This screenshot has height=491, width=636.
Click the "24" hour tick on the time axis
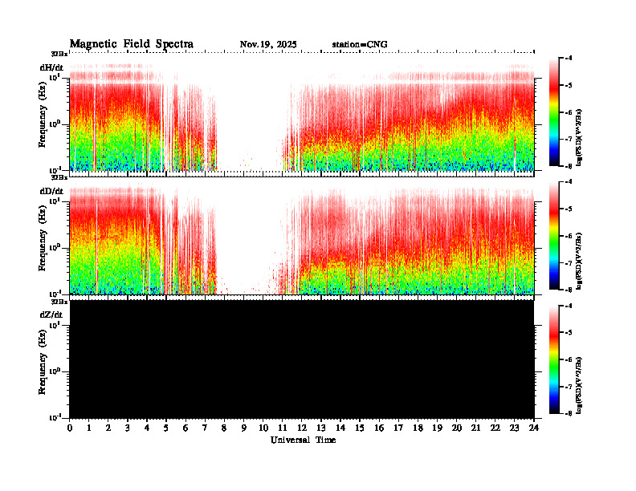[x=534, y=428]
